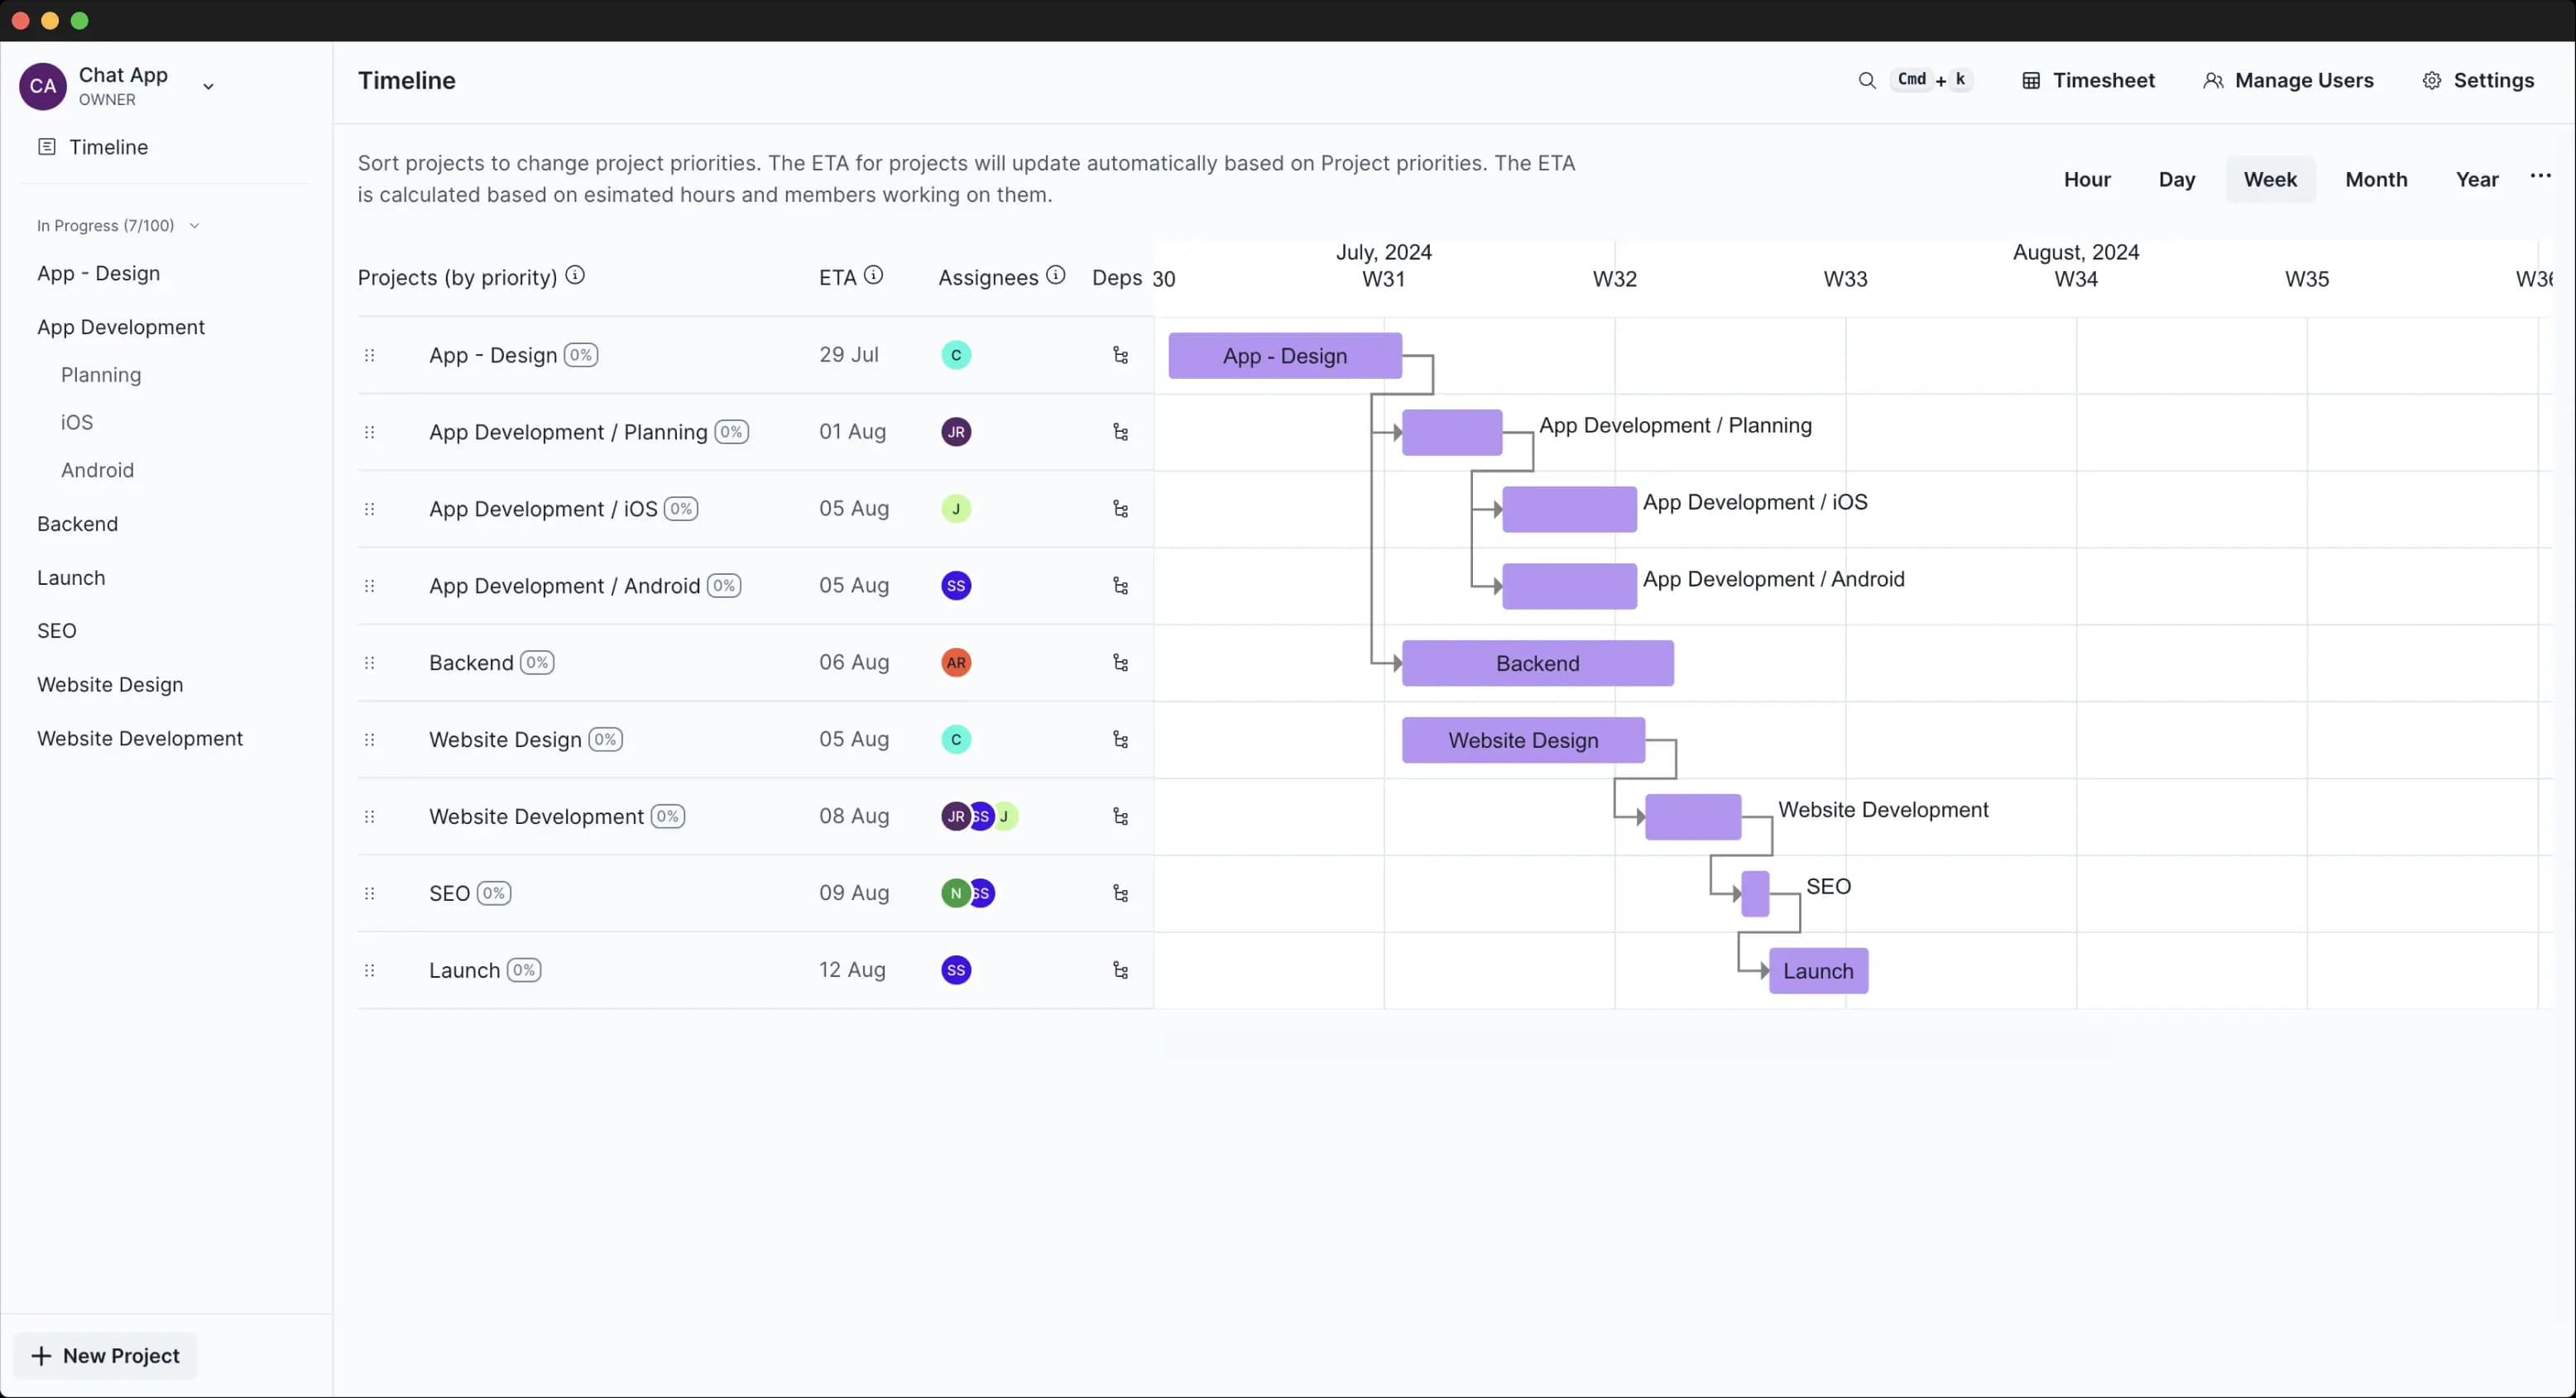2576x1398 pixels.
Task: Toggle In Progress status dropdown
Action: pos(194,224)
